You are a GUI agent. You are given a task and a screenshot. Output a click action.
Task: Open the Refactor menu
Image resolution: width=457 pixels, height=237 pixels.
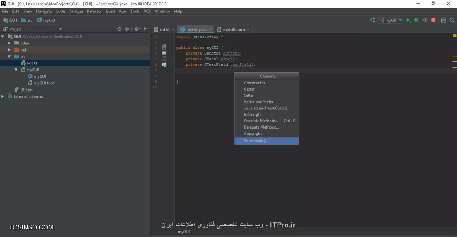(x=94, y=11)
